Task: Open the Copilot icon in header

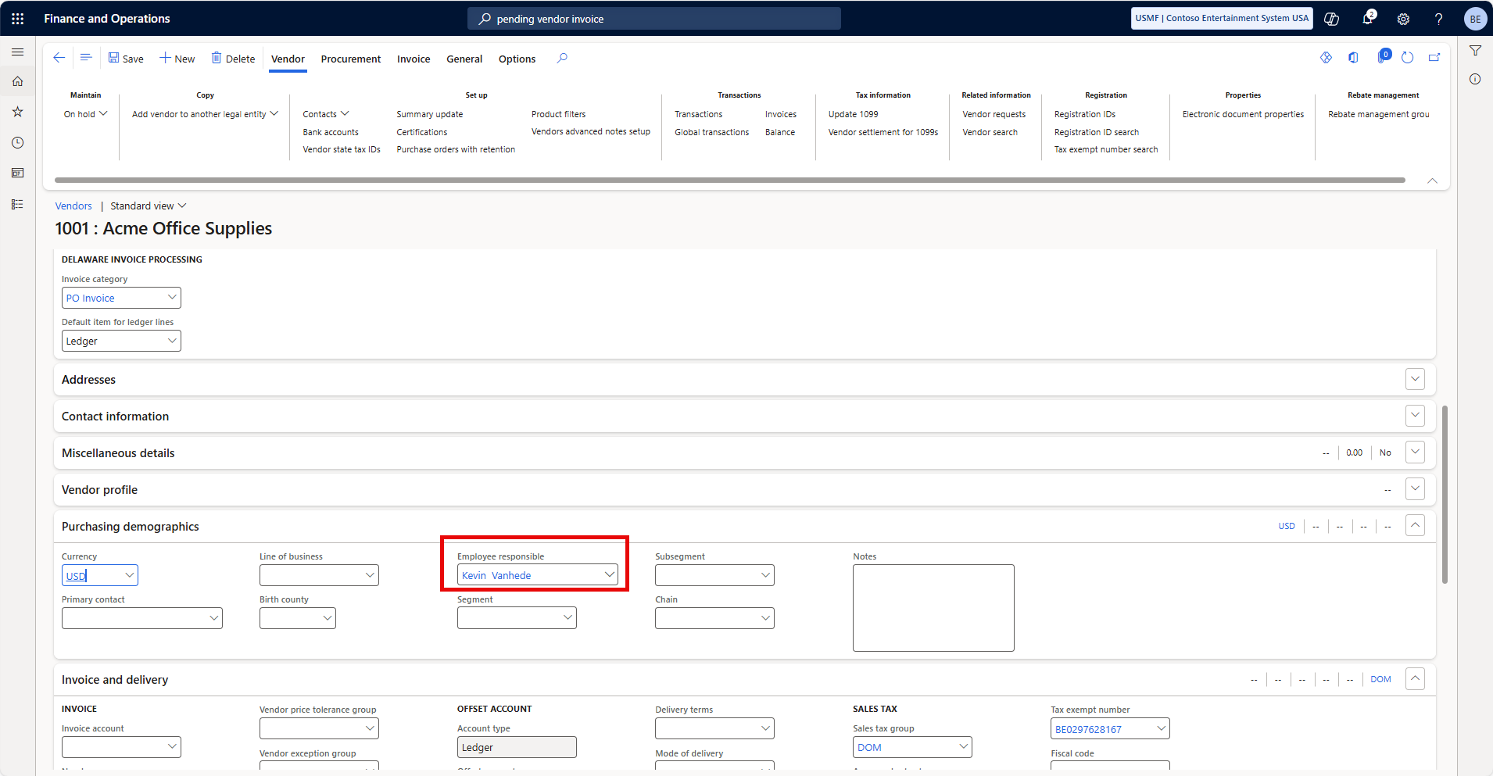Action: pyautogui.click(x=1332, y=19)
